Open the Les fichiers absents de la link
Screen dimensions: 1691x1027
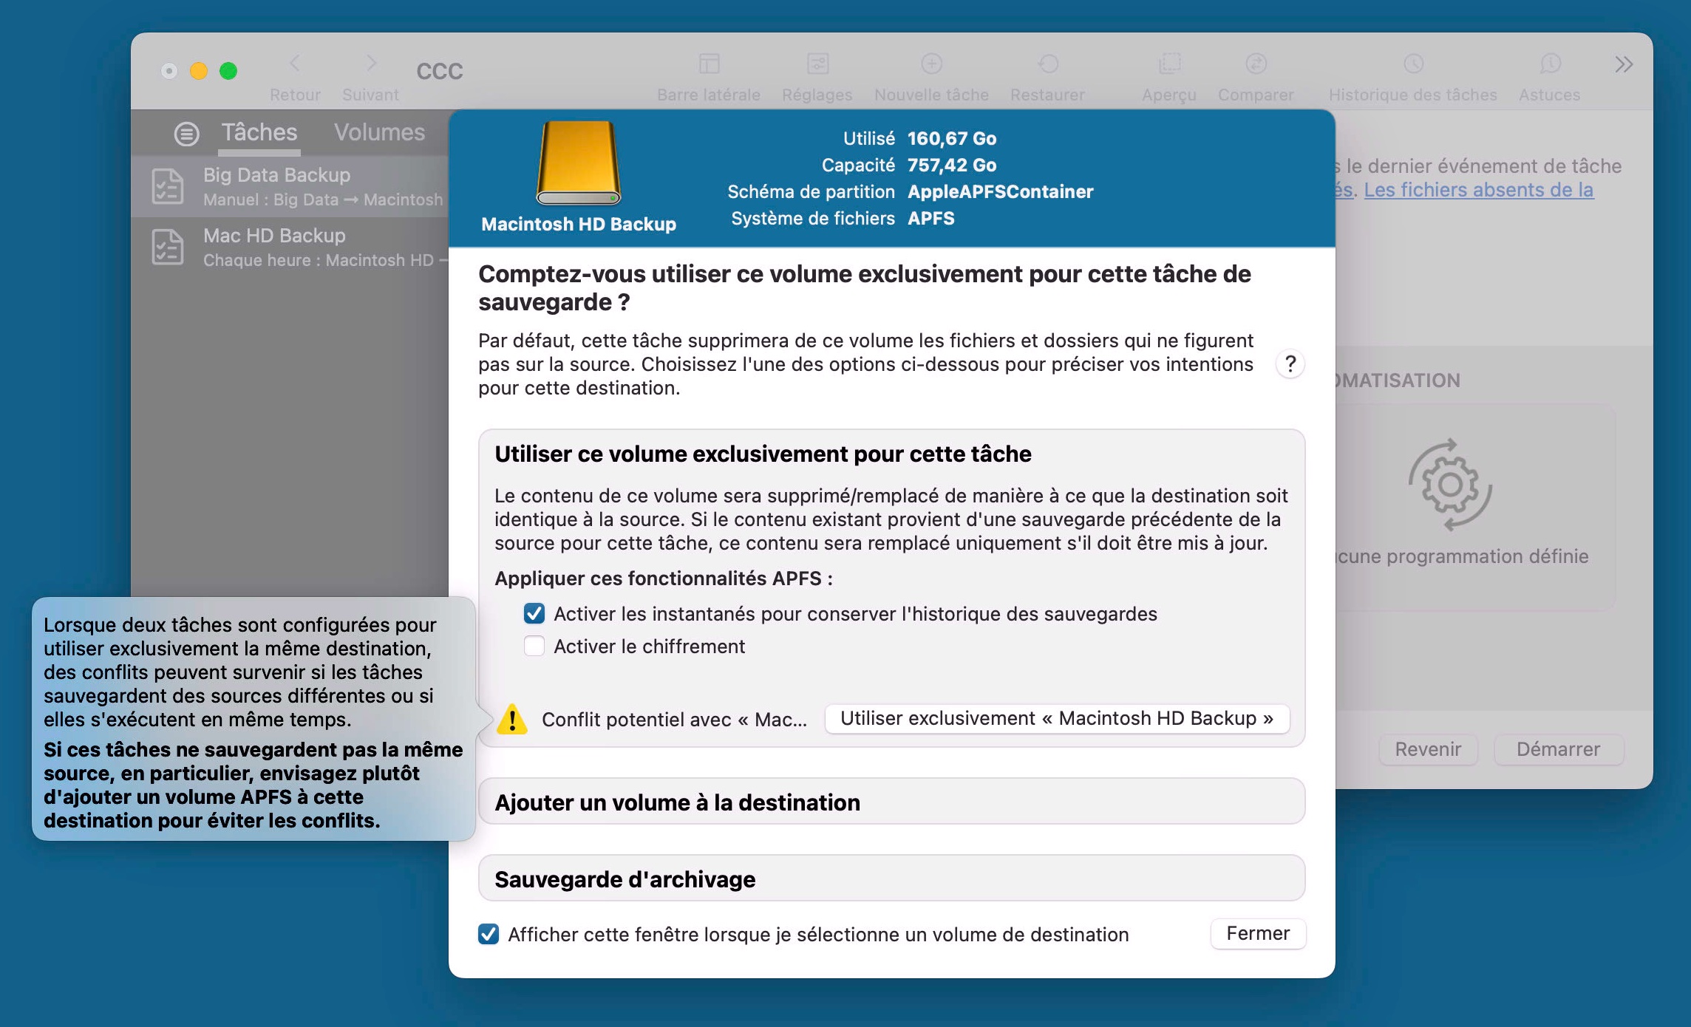[1478, 190]
